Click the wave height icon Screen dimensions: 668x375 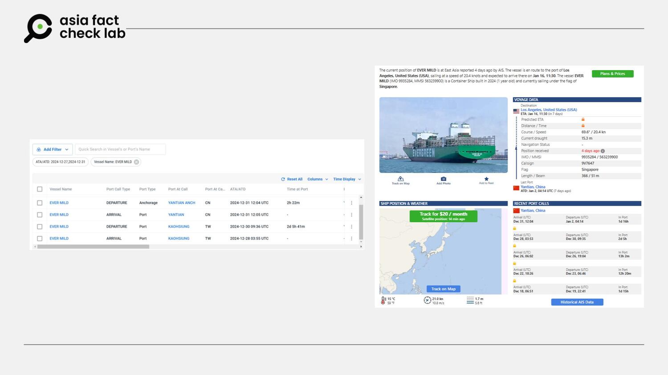click(470, 300)
